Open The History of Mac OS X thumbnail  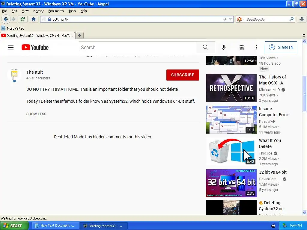coord(231,88)
